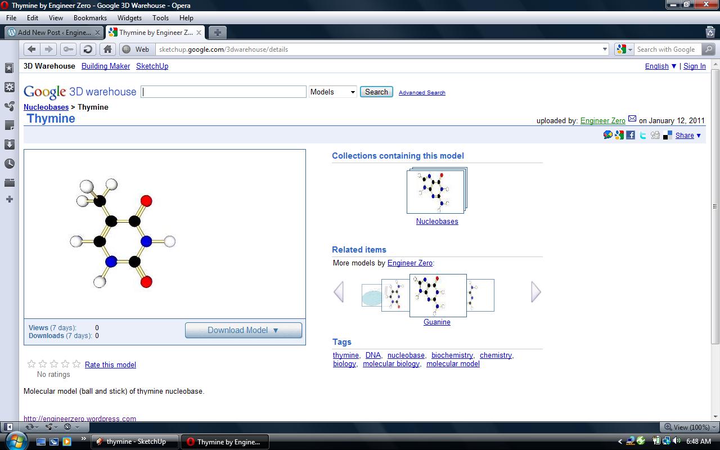Share model via Delicious icon
This screenshot has width=720, height=450.
tap(668, 135)
